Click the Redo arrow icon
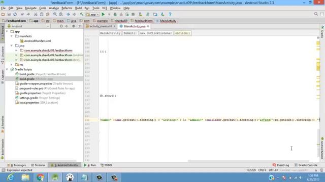This screenshot has height=182, width=325. (x=28, y=14)
